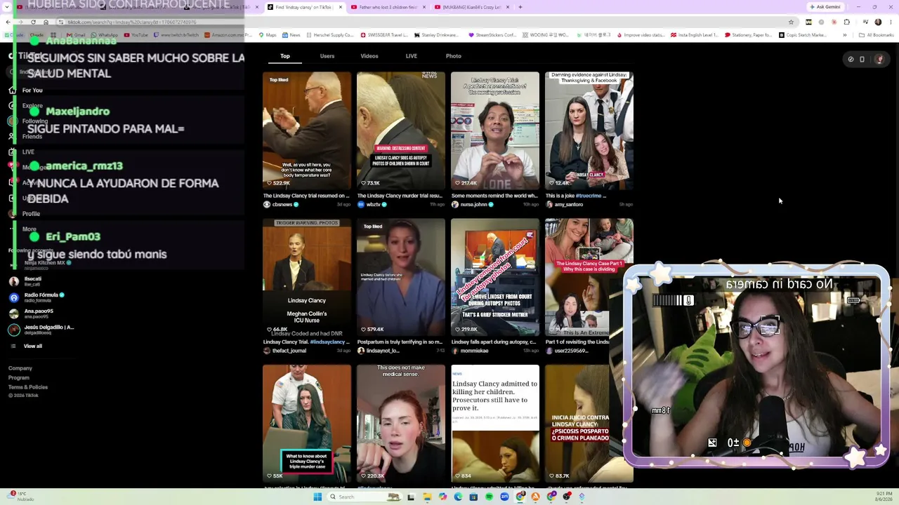The image size is (899, 505).
Task: Switch to the LIVE search tab
Action: point(412,56)
